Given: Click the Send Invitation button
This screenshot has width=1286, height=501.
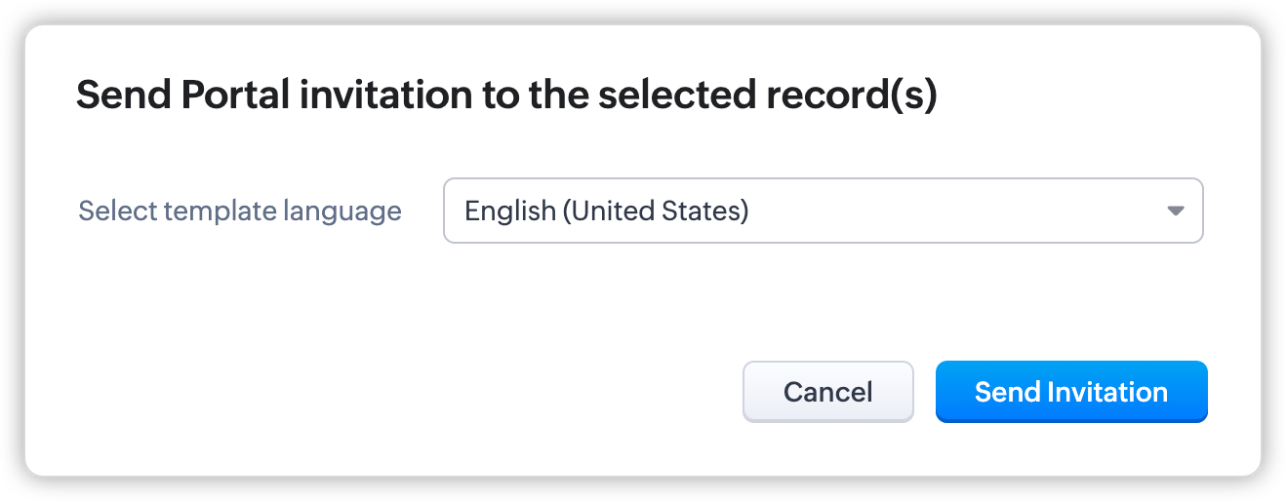Looking at the screenshot, I should pos(1071,392).
